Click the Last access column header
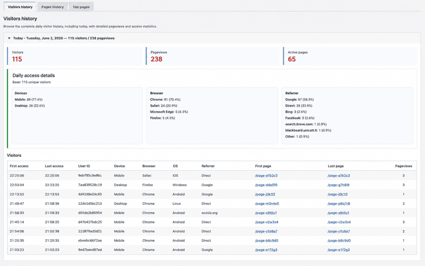The image size is (425, 266). tap(54, 166)
